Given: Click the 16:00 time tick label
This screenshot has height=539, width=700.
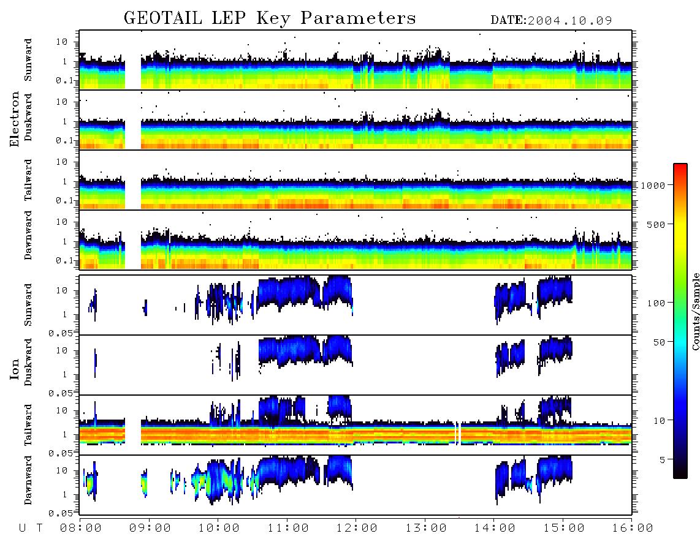Looking at the screenshot, I should point(633,528).
